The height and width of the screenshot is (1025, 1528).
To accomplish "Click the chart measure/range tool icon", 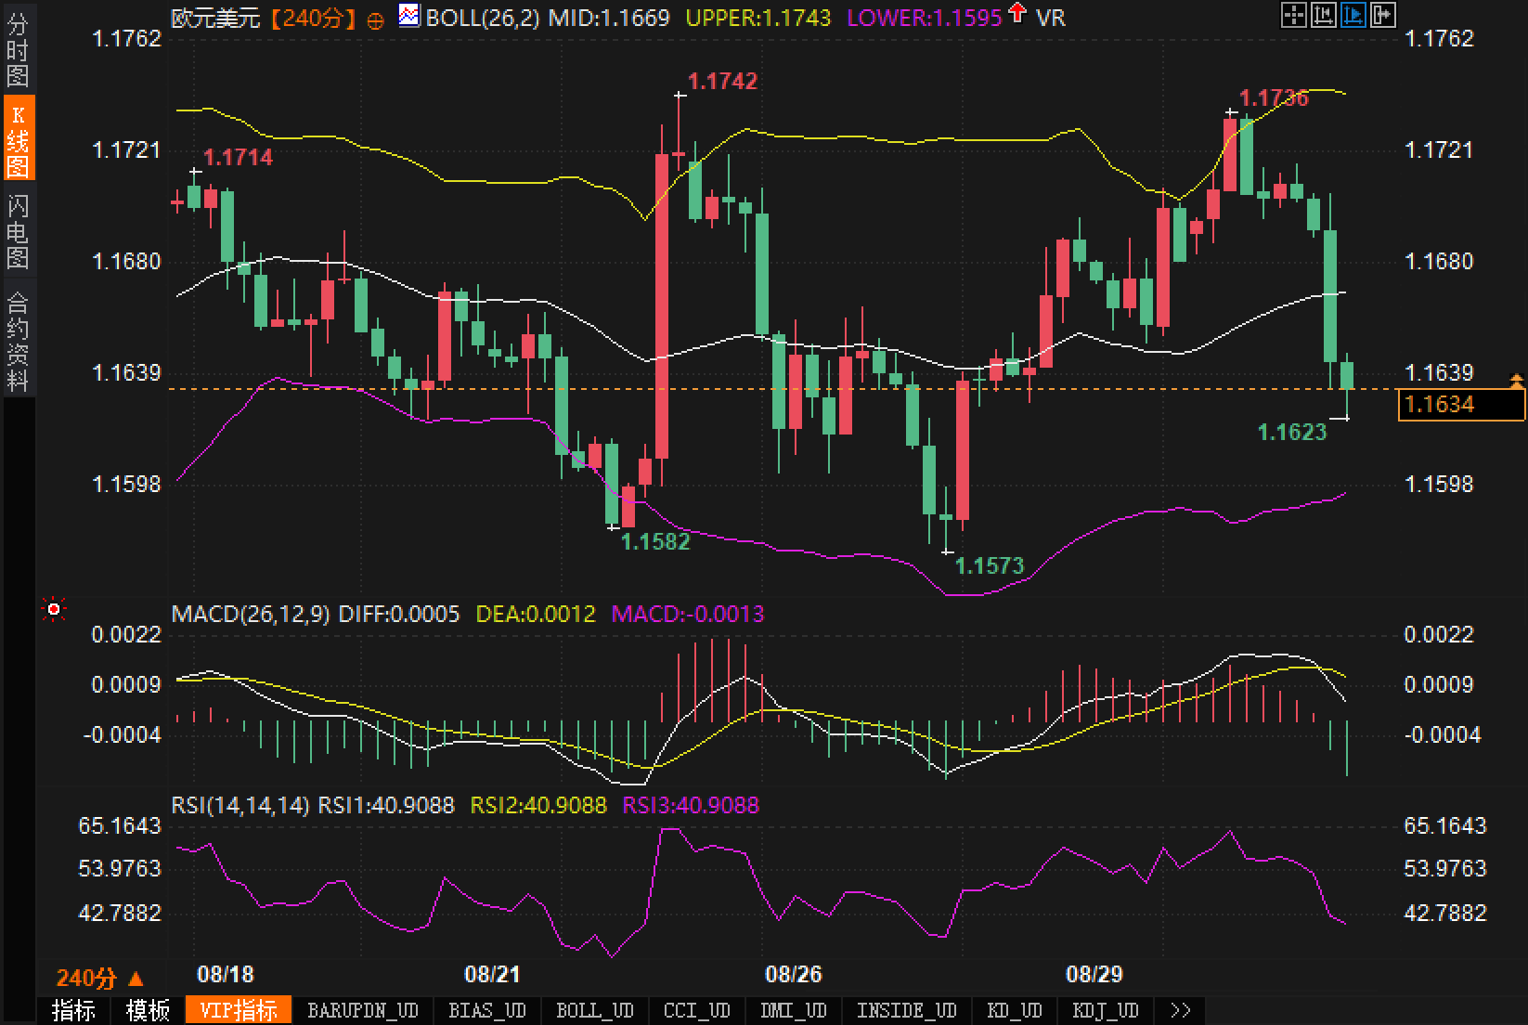I will click(x=1323, y=15).
